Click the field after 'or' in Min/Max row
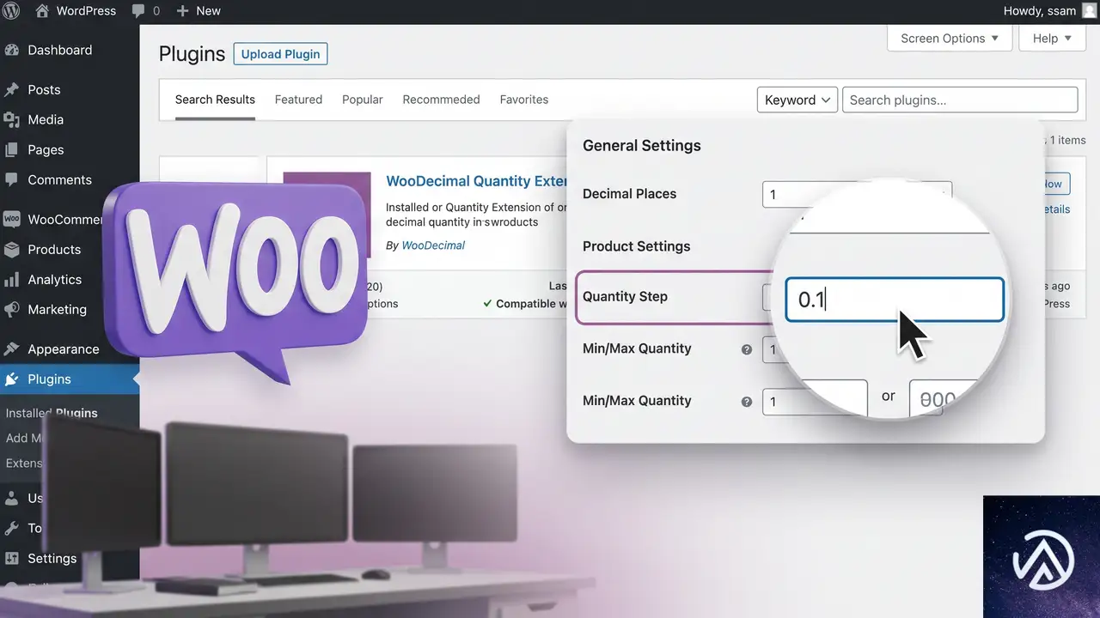Screen dimensions: 1100x618 (x=944, y=399)
